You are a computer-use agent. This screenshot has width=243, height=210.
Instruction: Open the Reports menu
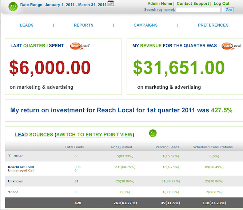click(83, 25)
